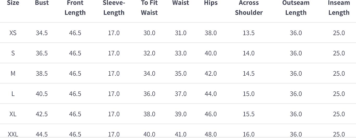Click the 14.5 across shoulder value
The height and width of the screenshot is (138, 356).
[249, 74]
